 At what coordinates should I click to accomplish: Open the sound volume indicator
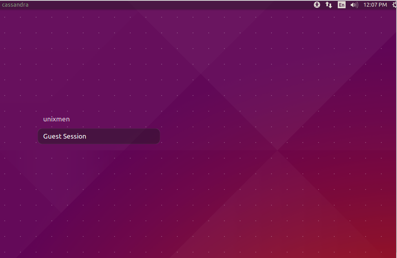354,5
